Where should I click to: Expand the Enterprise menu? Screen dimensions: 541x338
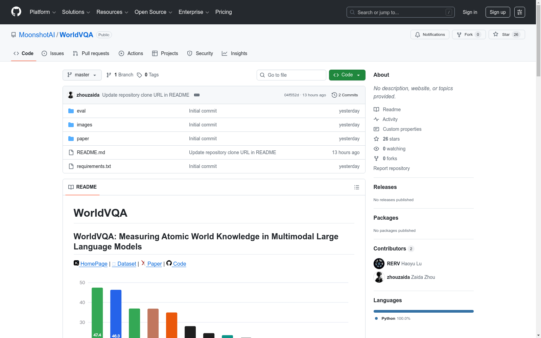194,12
